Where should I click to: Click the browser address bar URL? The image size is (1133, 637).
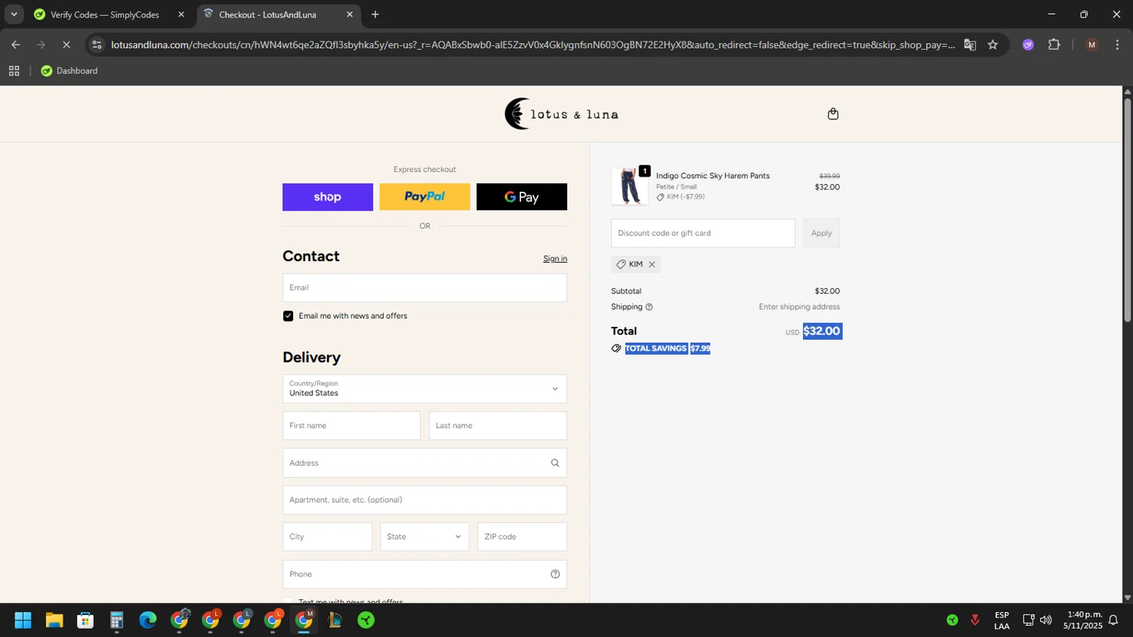pyautogui.click(x=533, y=45)
